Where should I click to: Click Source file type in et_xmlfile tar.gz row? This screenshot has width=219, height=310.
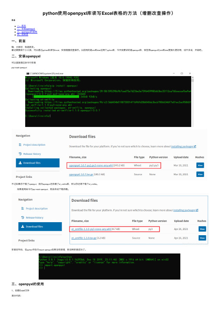pos(136,238)
